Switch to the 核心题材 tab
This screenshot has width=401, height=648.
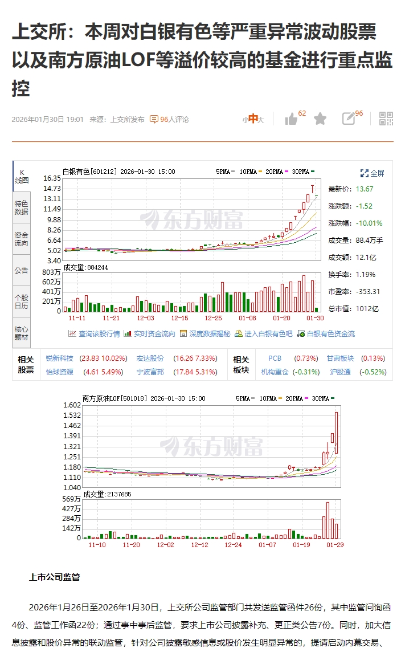22,333
